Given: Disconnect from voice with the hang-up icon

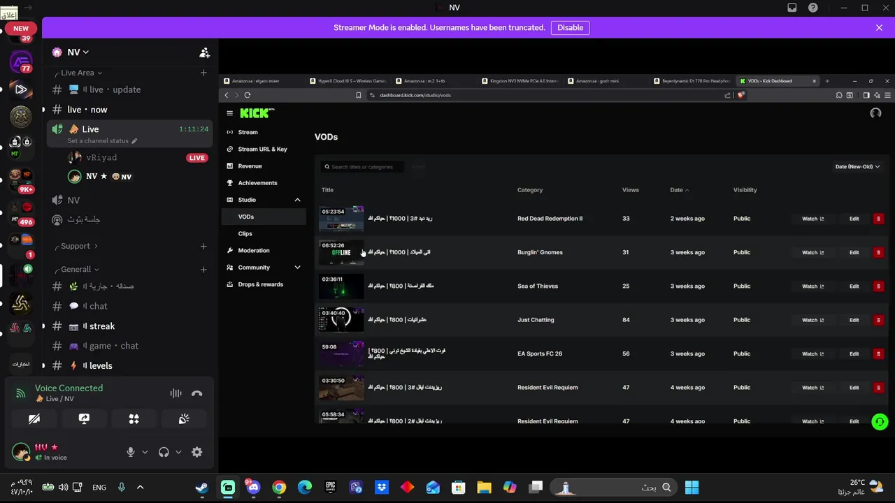Looking at the screenshot, I should 197,393.
